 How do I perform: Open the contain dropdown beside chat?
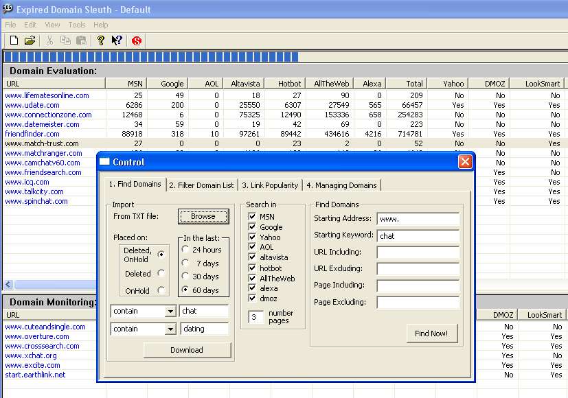coord(170,312)
